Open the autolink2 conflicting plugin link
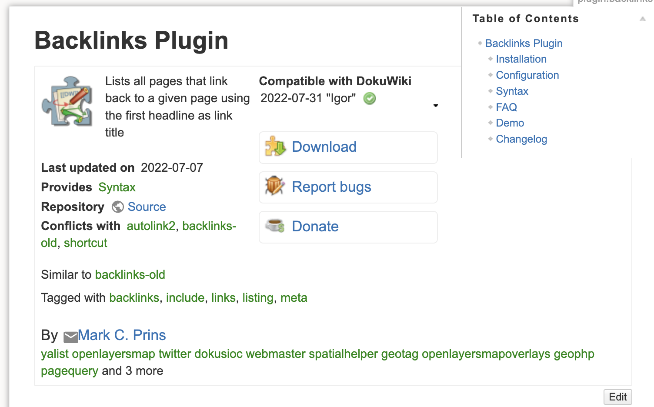This screenshot has height=407, width=654. [151, 226]
